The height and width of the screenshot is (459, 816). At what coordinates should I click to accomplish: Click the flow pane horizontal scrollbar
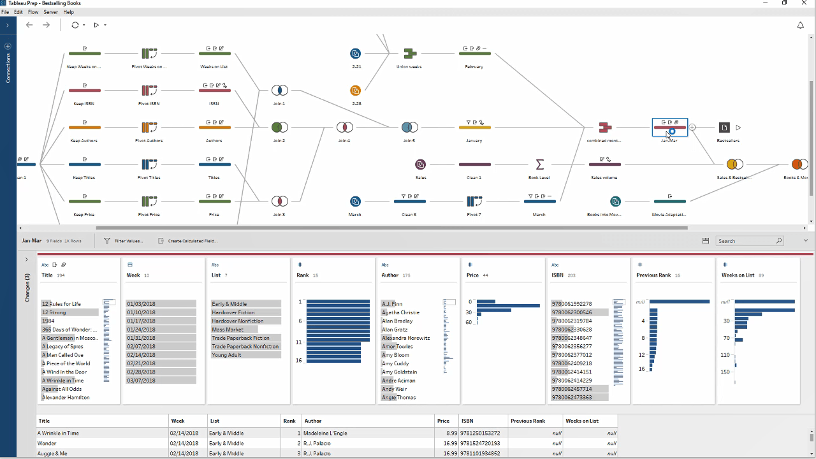coord(391,228)
